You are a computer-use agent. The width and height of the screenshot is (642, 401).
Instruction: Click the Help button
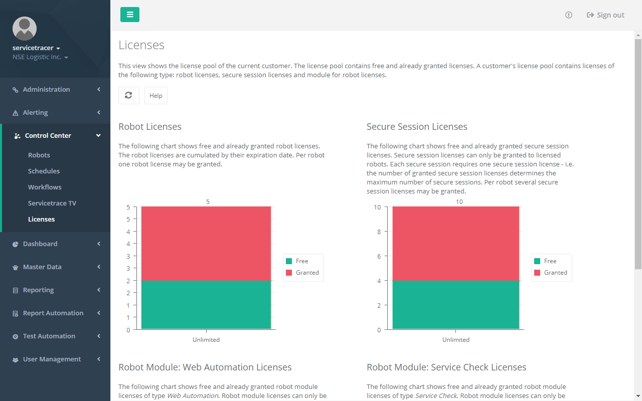(x=156, y=95)
